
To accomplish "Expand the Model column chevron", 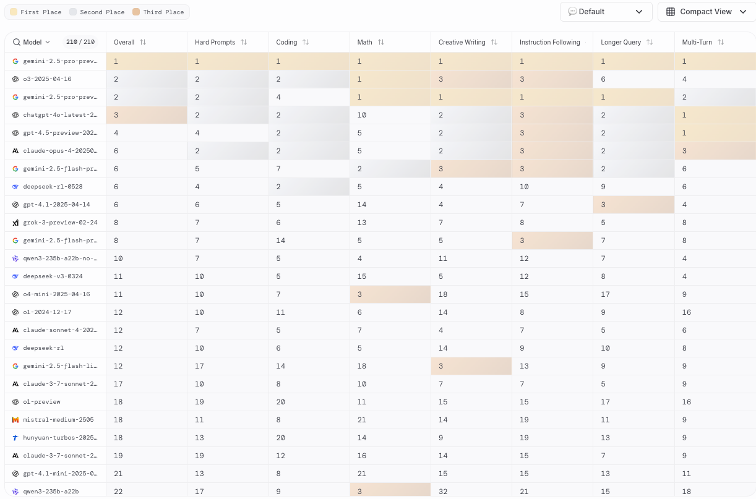I will point(48,42).
